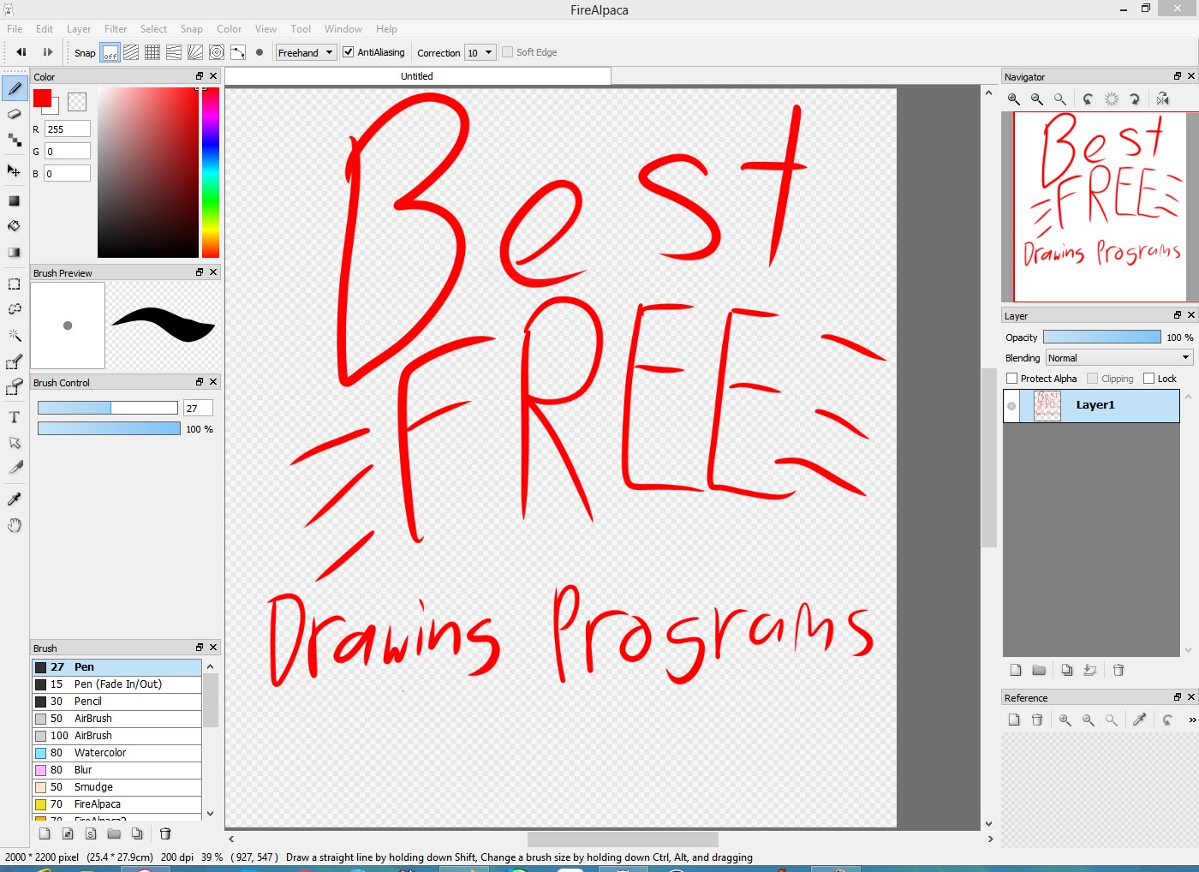Activate the Bucket fill tool

pyautogui.click(x=14, y=226)
